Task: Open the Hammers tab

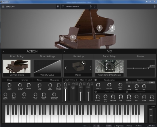Action: 25,80
